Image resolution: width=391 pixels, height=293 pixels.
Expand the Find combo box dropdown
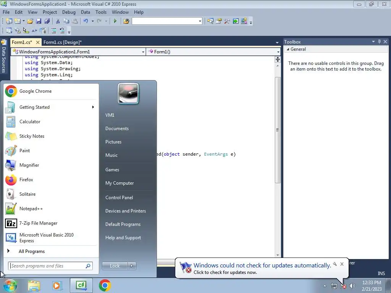click(x=200, y=21)
